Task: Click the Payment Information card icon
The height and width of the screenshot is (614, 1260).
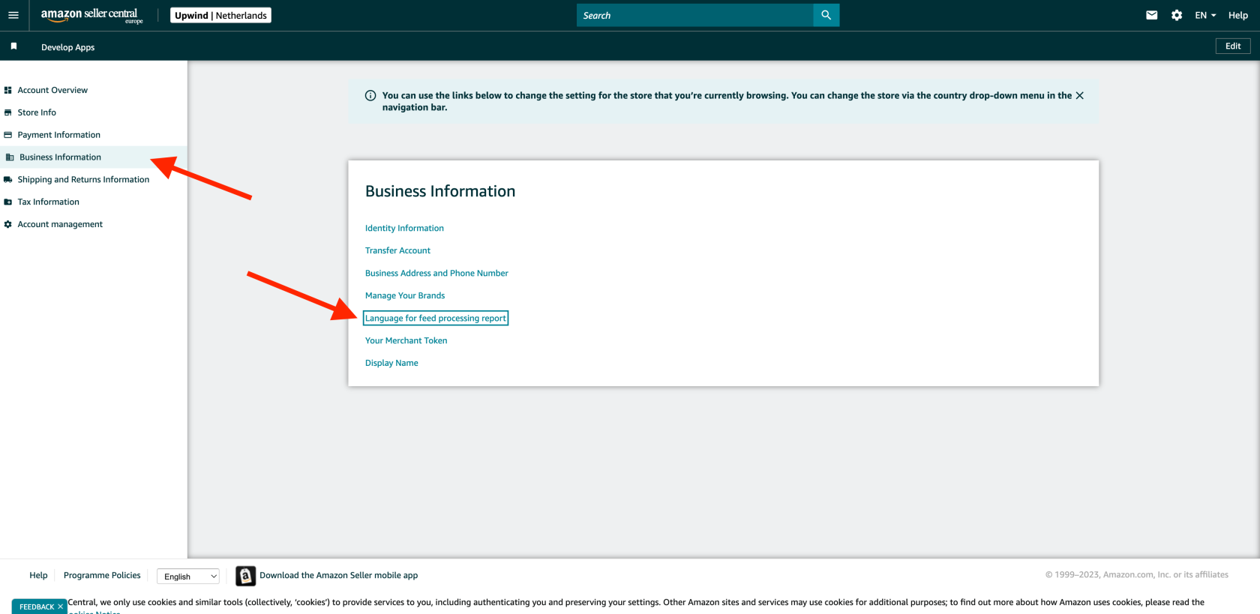Action: pyautogui.click(x=8, y=135)
